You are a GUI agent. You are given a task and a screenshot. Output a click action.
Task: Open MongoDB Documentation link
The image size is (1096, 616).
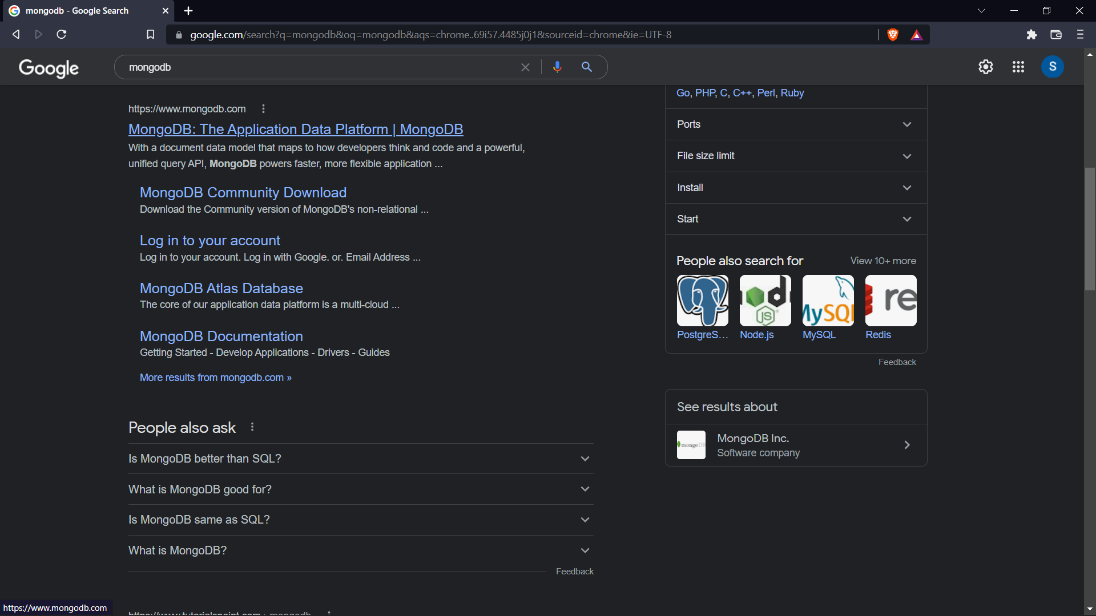[221, 337]
